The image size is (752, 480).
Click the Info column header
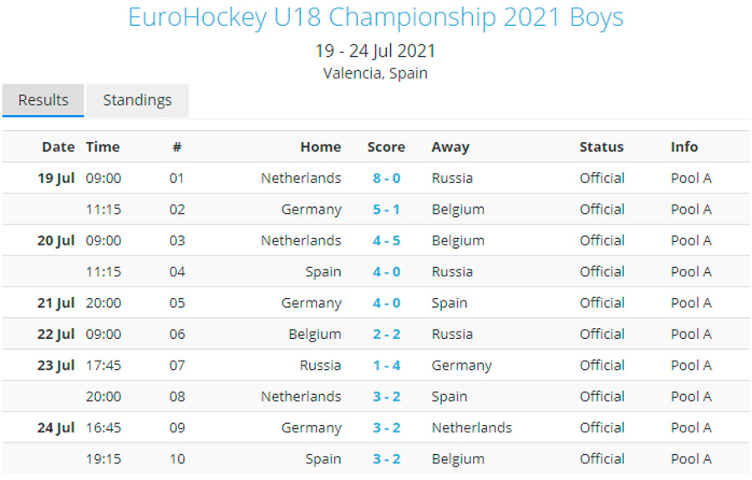click(x=684, y=147)
